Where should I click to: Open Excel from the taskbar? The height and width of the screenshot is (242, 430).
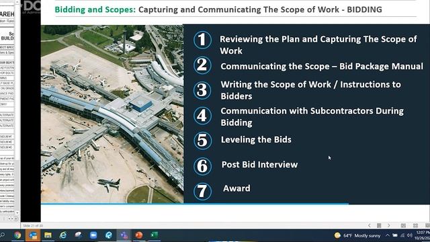155,235
